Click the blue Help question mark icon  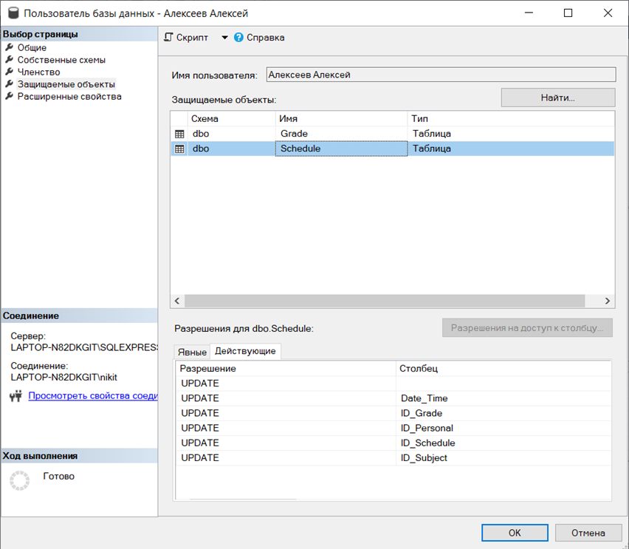pos(238,38)
